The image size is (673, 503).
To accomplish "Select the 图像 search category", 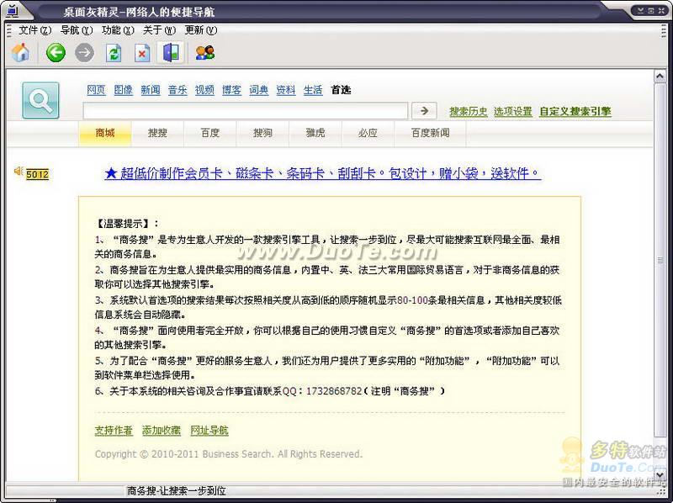I will (123, 90).
